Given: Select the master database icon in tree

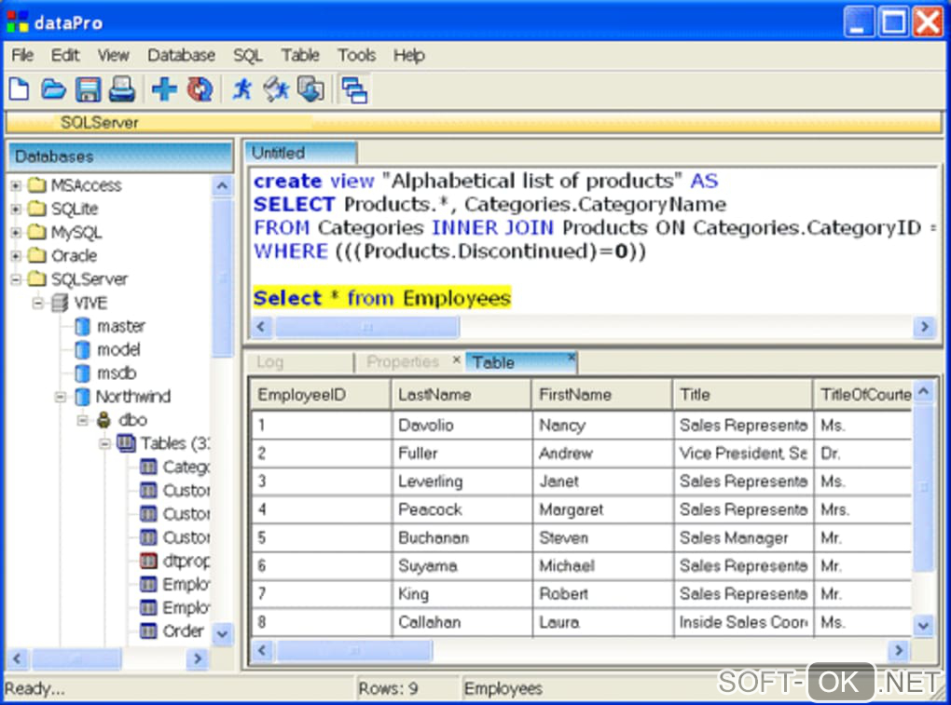Looking at the screenshot, I should [82, 326].
